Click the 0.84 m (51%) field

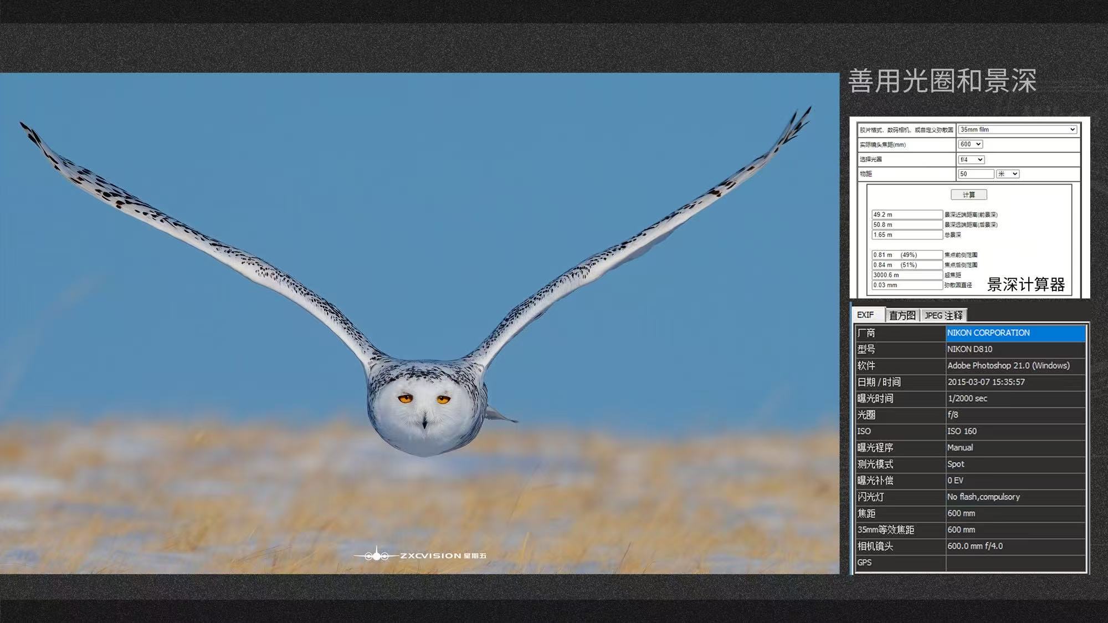tap(907, 265)
